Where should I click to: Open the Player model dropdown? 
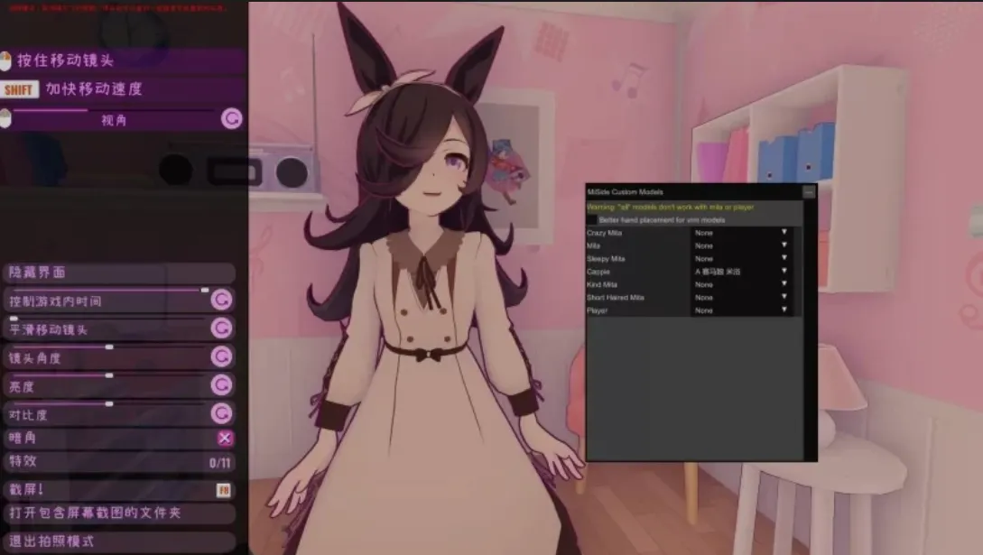coord(740,310)
